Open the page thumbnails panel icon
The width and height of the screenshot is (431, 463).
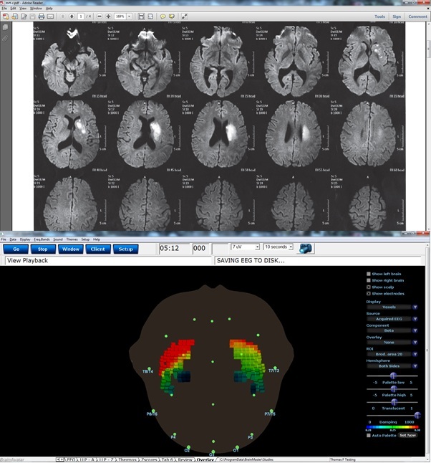click(6, 27)
